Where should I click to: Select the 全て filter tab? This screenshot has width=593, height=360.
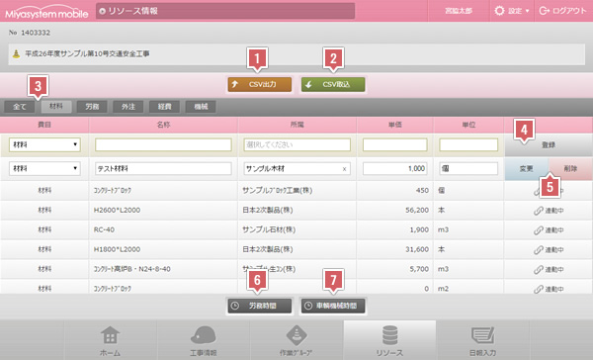[20, 107]
